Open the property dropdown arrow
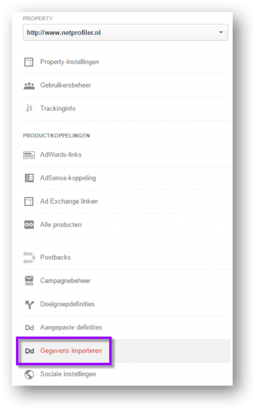The width and height of the screenshot is (257, 410). pyautogui.click(x=221, y=32)
